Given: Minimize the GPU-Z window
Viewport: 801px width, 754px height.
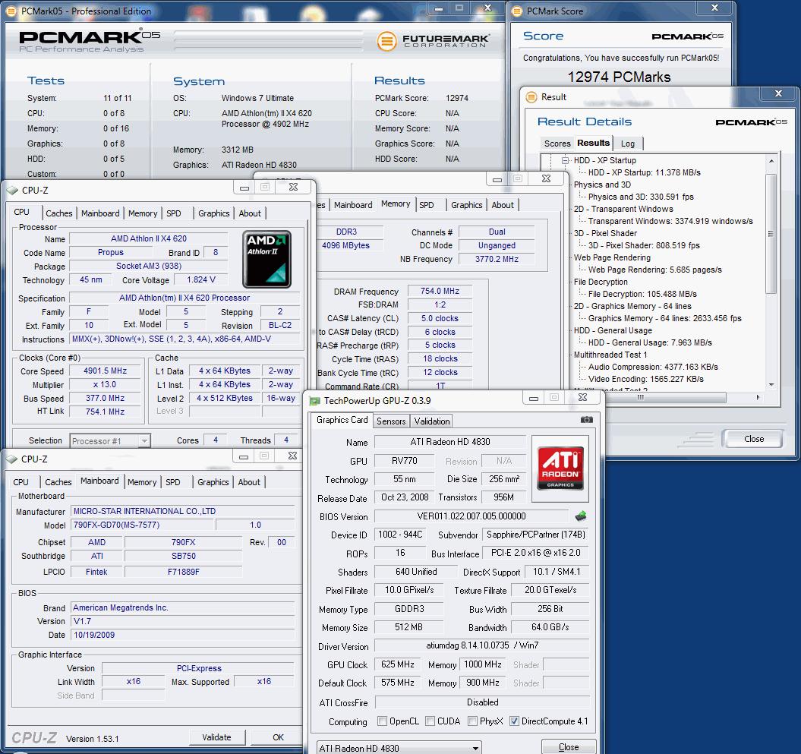Looking at the screenshot, I should [x=534, y=398].
